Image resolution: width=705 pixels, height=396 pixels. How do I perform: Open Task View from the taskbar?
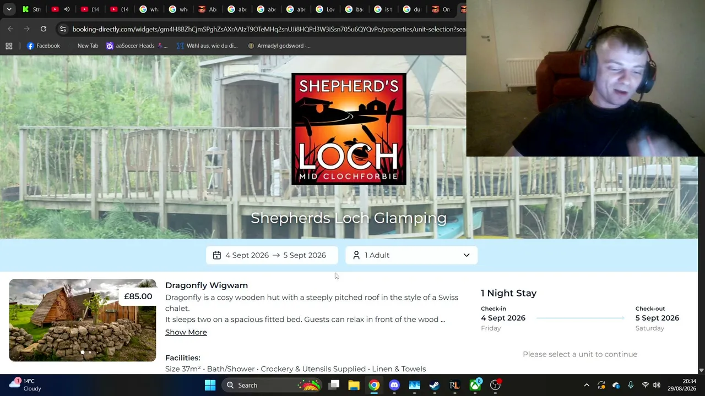pyautogui.click(x=334, y=385)
